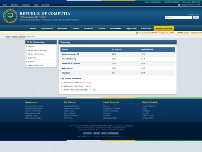Click the megaphone icon in the news ticker
This screenshot has height=152, width=202.
point(137,33)
